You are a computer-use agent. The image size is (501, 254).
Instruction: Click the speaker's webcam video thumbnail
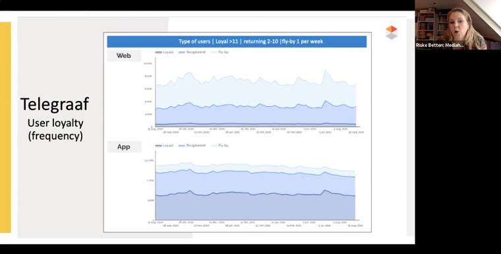click(x=458, y=24)
